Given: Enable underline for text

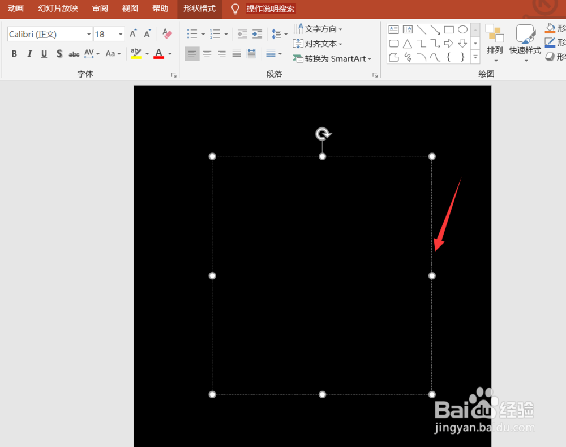Looking at the screenshot, I should coord(44,53).
